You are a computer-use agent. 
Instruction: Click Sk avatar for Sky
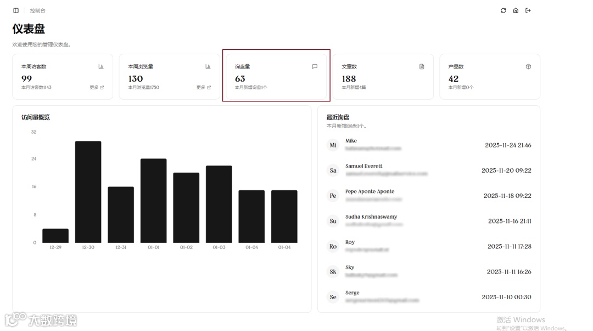[x=333, y=272]
